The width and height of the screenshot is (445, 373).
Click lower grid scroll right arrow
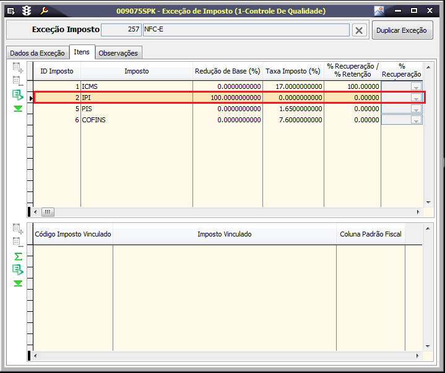pyautogui.click(x=418, y=356)
